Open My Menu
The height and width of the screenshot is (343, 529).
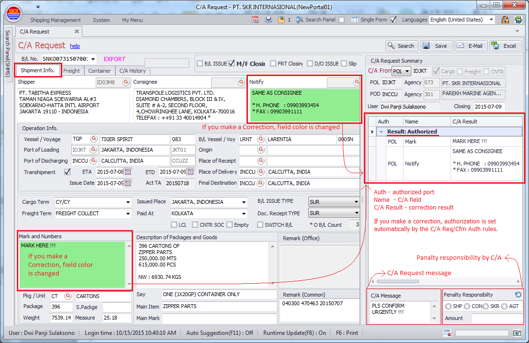(132, 20)
